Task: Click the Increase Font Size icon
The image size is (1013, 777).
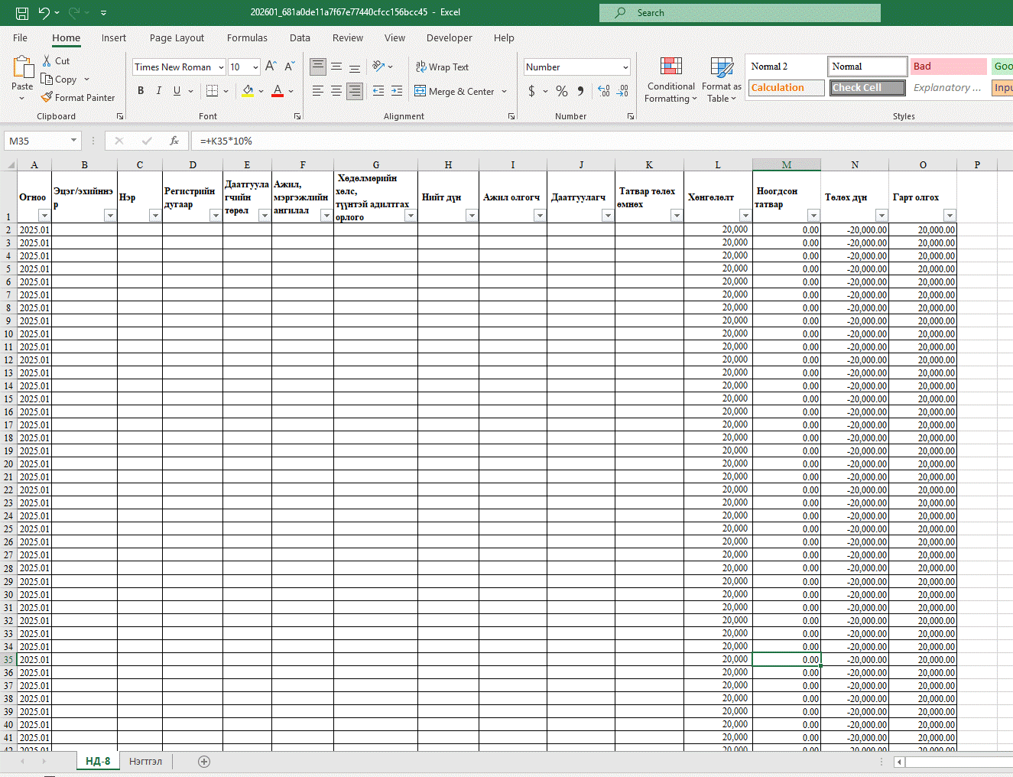Action: 271,67
